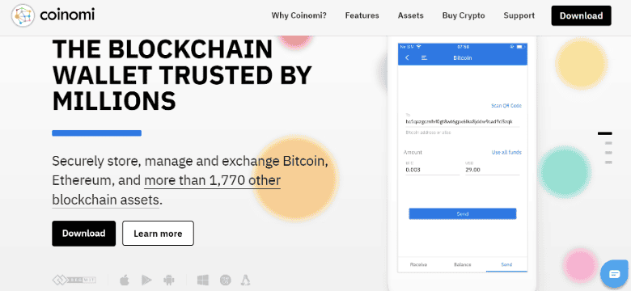Tap the back arrow in phone mockup

(x=407, y=57)
